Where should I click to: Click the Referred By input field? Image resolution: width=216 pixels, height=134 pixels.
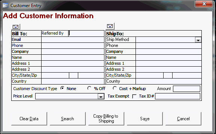pos(86,33)
